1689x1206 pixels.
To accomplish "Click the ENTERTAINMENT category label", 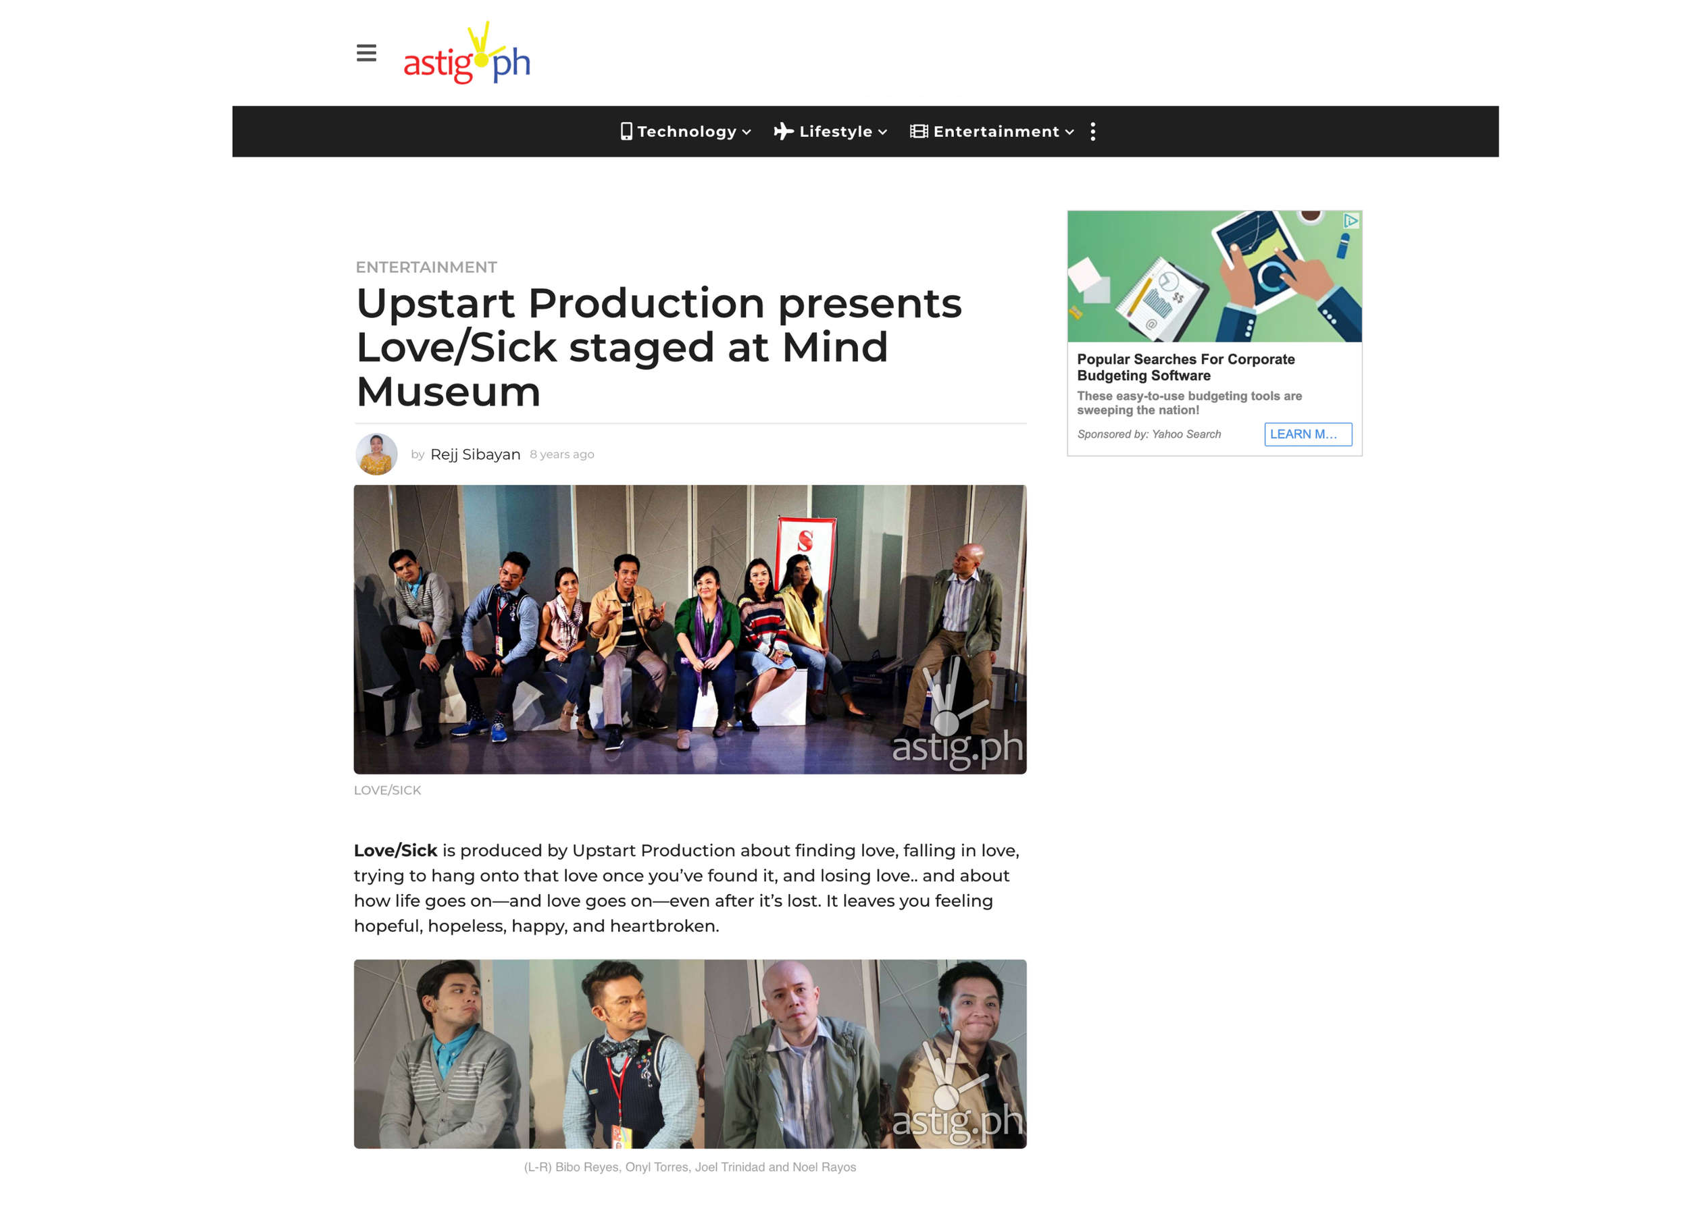I will tap(426, 267).
